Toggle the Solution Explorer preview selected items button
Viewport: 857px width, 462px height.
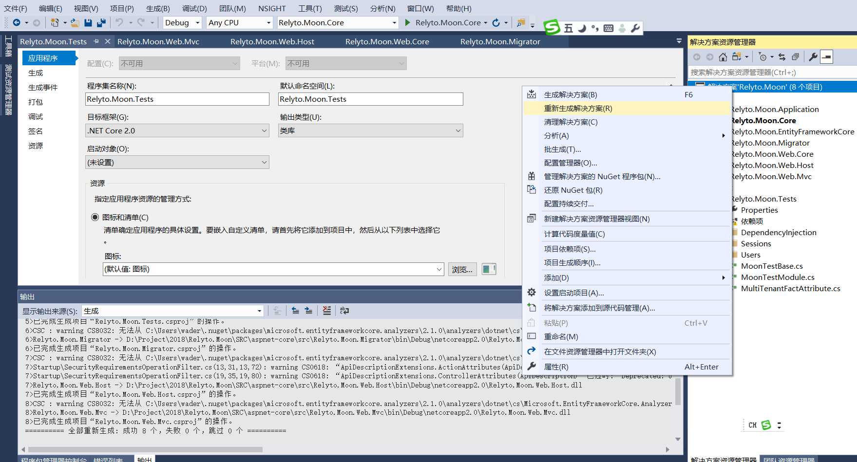(826, 57)
